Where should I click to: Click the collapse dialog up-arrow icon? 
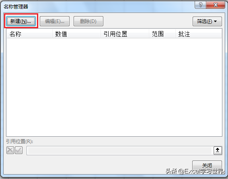[x=218, y=150]
